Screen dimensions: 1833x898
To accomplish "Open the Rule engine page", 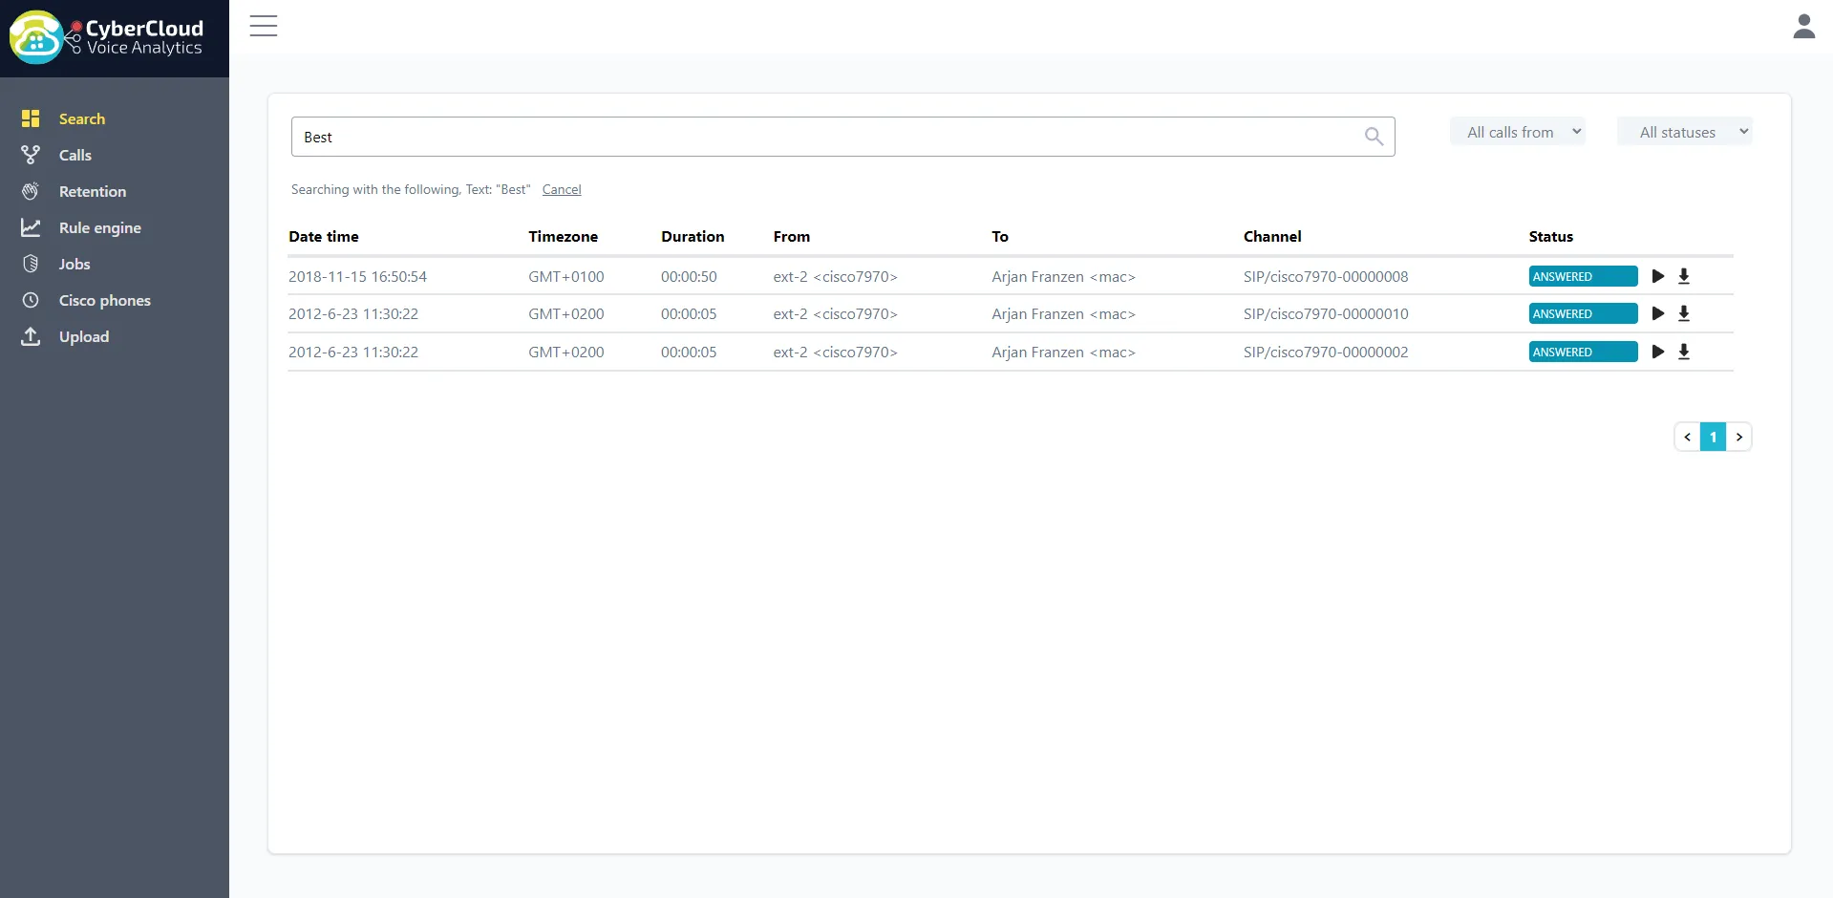I will coord(100,227).
